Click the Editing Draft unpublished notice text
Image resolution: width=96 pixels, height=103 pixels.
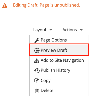(x=46, y=5)
